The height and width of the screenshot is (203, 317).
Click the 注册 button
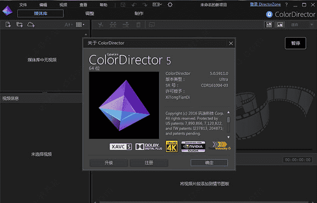click(x=149, y=163)
